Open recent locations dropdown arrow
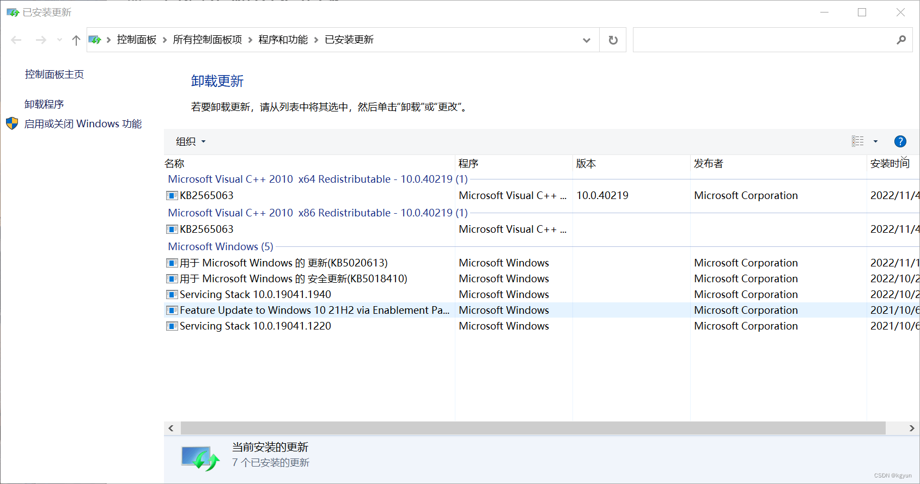This screenshot has width=920, height=484. pos(59,40)
